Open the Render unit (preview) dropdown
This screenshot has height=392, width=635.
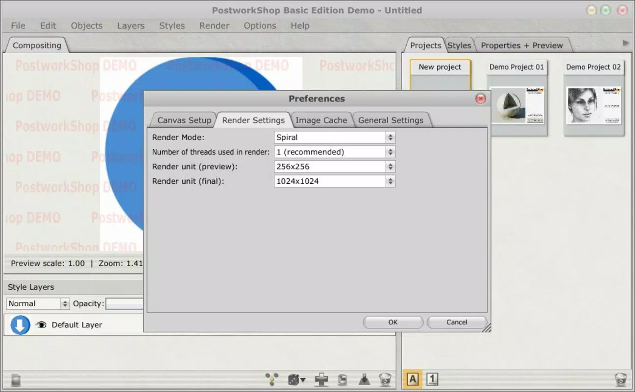pyautogui.click(x=335, y=167)
